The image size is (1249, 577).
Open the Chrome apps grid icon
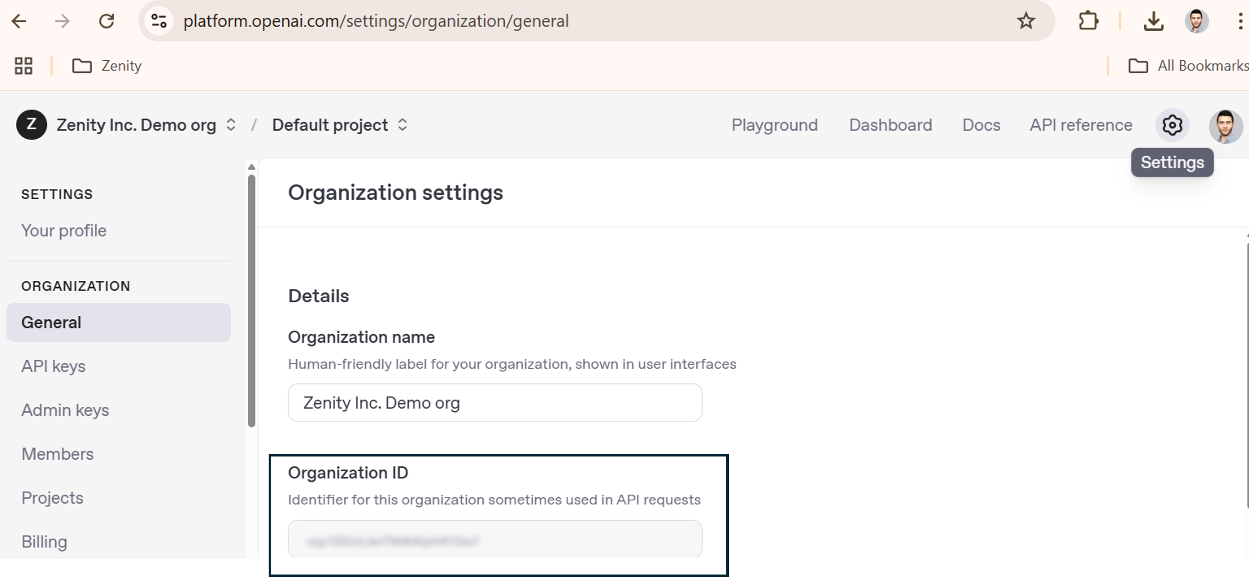[23, 66]
